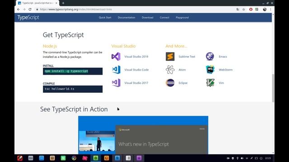Click the green extension icon in toolbar
Viewport: 289px width, 162px height.
click(x=257, y=9)
